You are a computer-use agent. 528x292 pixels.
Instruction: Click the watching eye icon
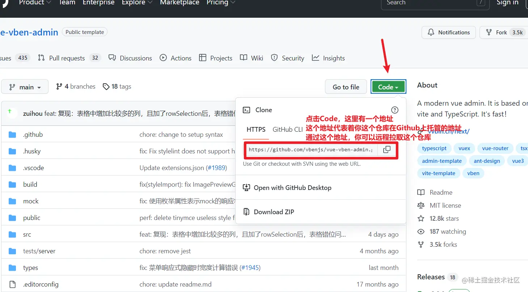[x=421, y=232]
